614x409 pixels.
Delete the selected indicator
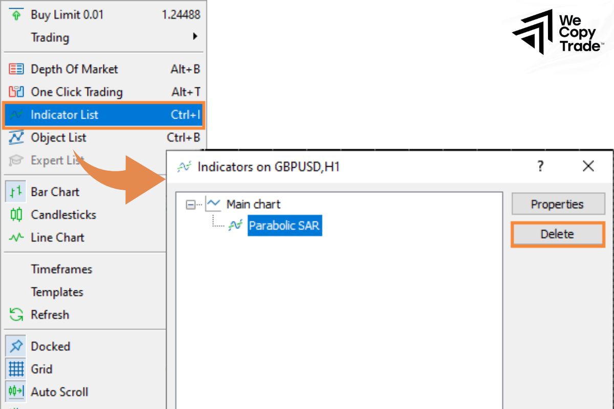(x=558, y=234)
